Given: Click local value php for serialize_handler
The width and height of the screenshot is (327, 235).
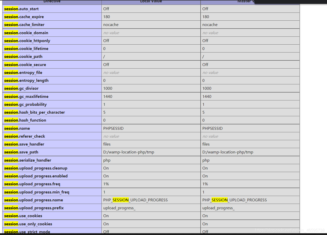Looking at the screenshot, I should click(107, 160).
